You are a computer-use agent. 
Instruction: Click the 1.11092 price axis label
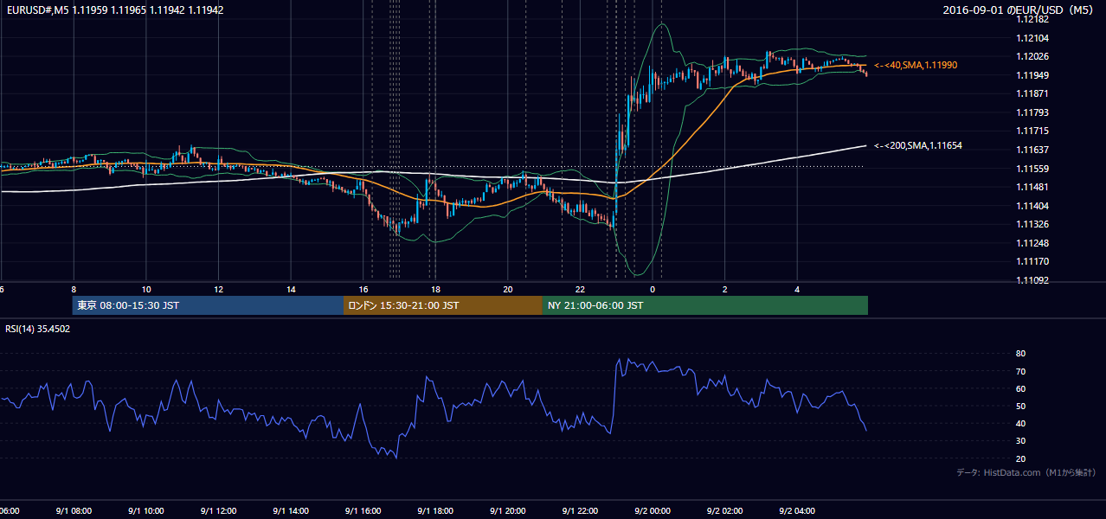(x=1032, y=280)
